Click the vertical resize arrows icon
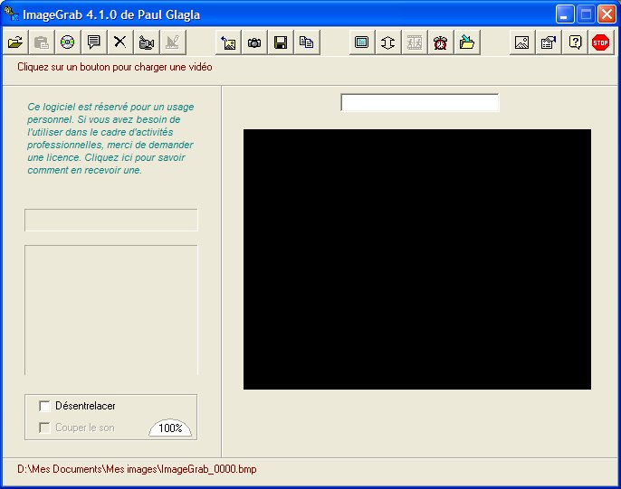The image size is (621, 489). pos(388,42)
